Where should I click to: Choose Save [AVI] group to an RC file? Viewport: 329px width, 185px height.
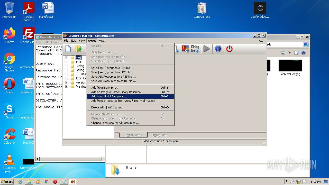point(131,72)
